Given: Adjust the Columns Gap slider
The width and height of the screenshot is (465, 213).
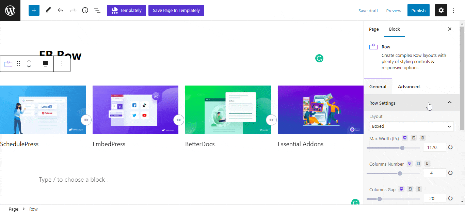Looking at the screenshot, I should [x=393, y=199].
